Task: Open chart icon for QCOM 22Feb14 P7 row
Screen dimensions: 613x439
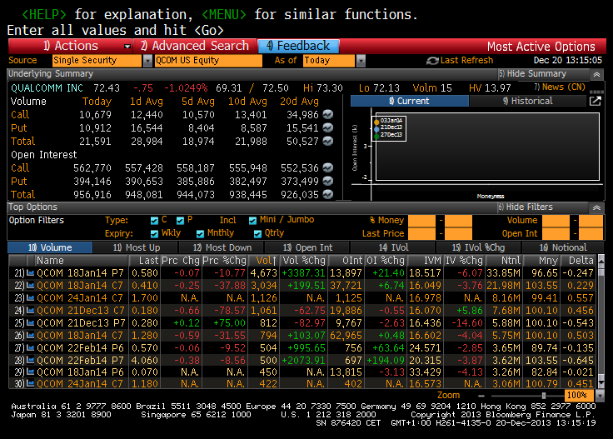Action: (30, 360)
